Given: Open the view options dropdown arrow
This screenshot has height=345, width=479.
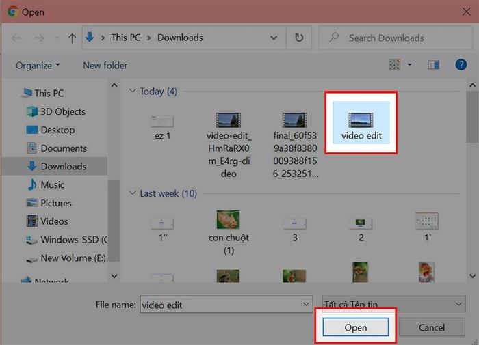Looking at the screenshot, I should 409,65.
